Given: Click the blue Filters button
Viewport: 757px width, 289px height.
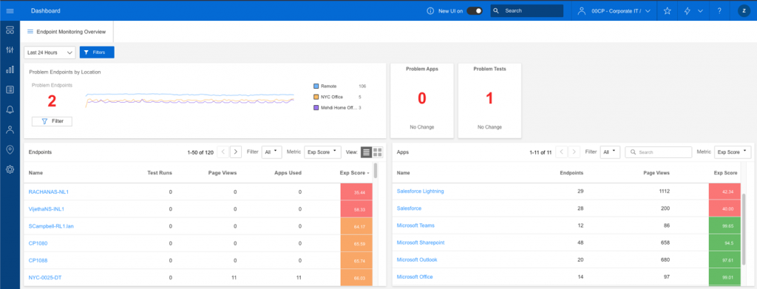Looking at the screenshot, I should (x=97, y=52).
